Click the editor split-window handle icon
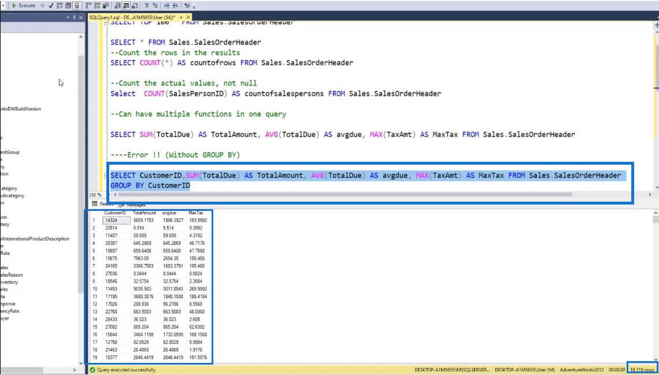Viewport: 659px width, 375px height. (x=657, y=25)
